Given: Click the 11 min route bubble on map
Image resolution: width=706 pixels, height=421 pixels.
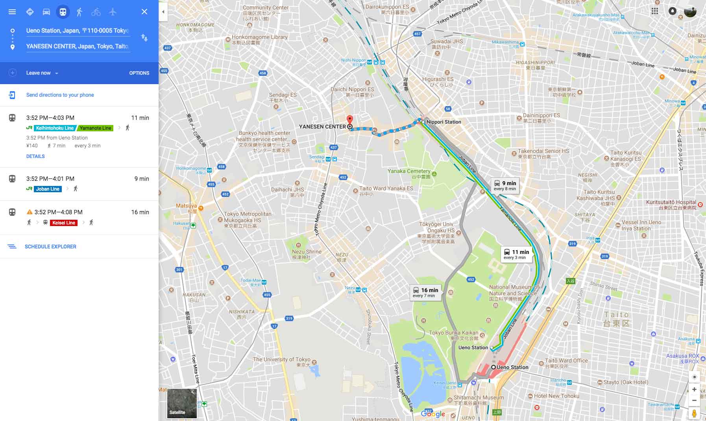Looking at the screenshot, I should point(516,254).
